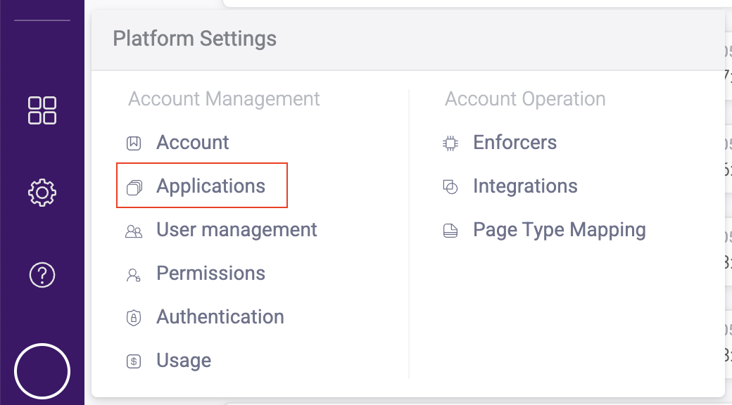
Task: Open Authentication settings
Action: tap(220, 317)
